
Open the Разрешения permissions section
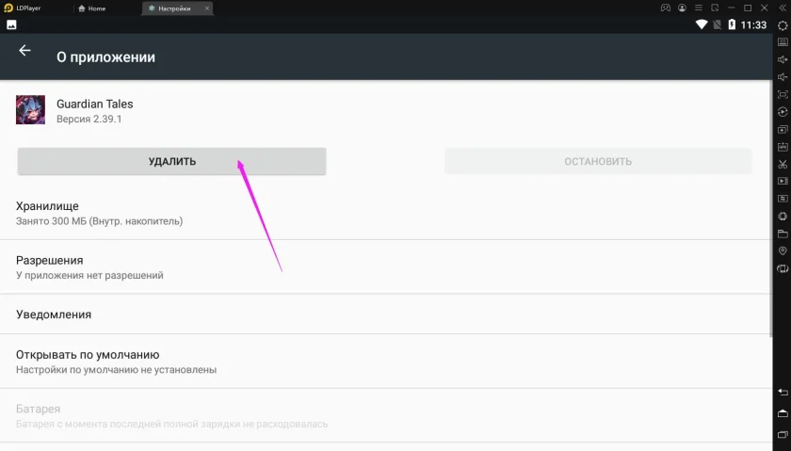tap(386, 267)
